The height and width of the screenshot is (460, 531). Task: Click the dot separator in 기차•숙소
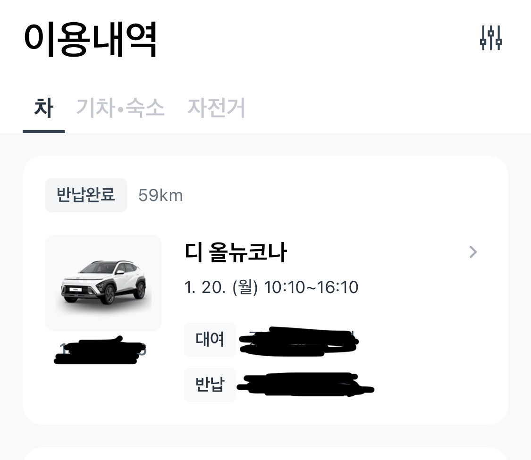(x=120, y=109)
